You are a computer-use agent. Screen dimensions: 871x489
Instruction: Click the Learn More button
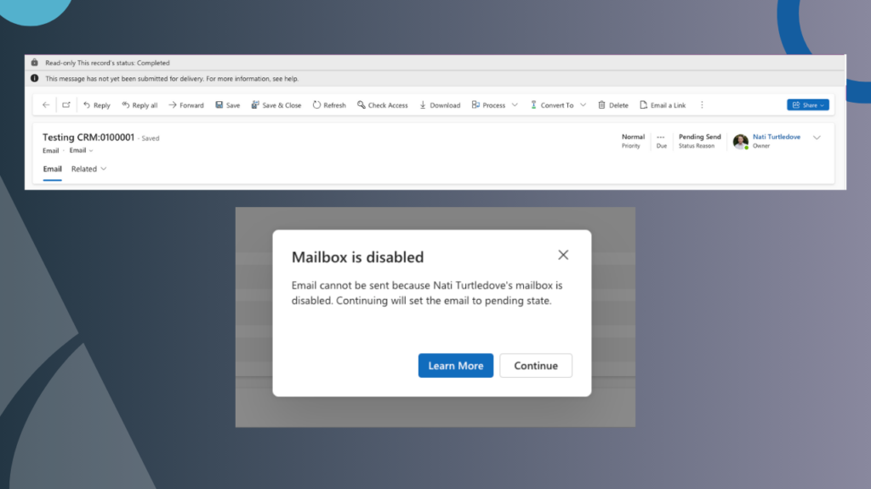[x=456, y=365]
